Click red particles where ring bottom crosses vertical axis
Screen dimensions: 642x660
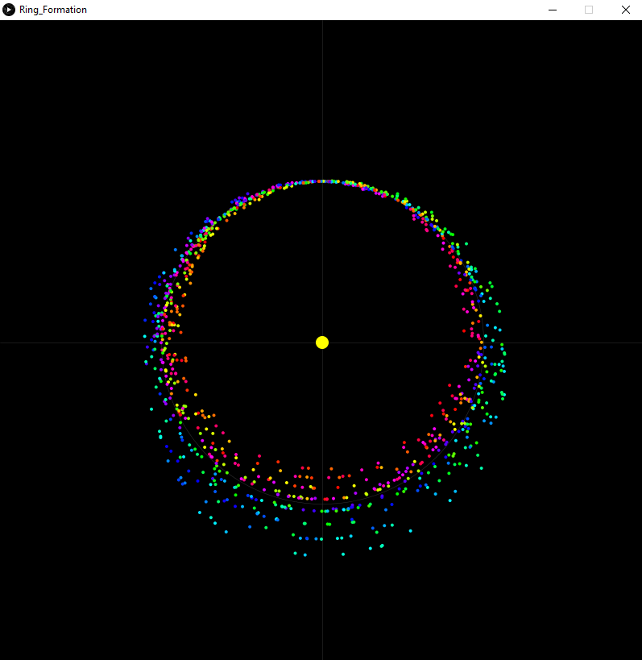pyautogui.click(x=325, y=499)
